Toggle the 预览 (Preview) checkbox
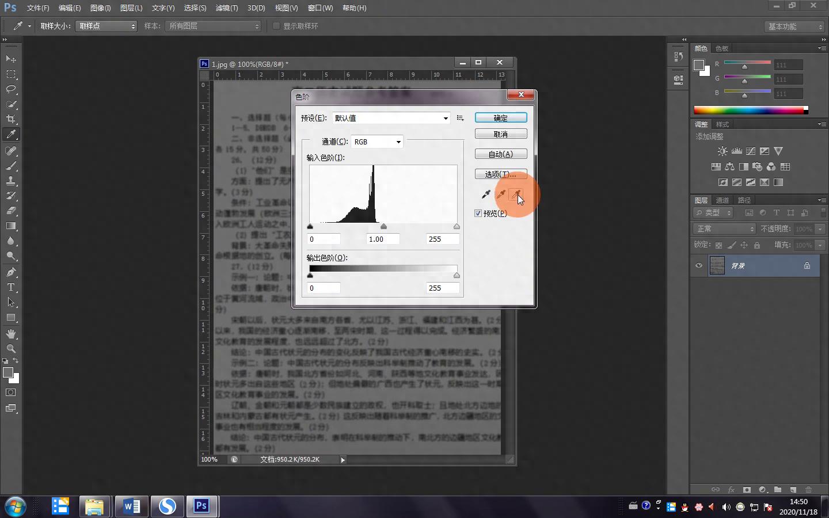This screenshot has width=829, height=518. 478,214
